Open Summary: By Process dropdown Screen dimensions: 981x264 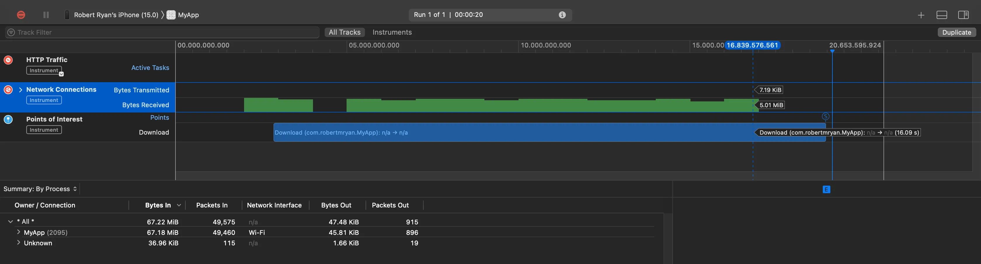coord(40,189)
